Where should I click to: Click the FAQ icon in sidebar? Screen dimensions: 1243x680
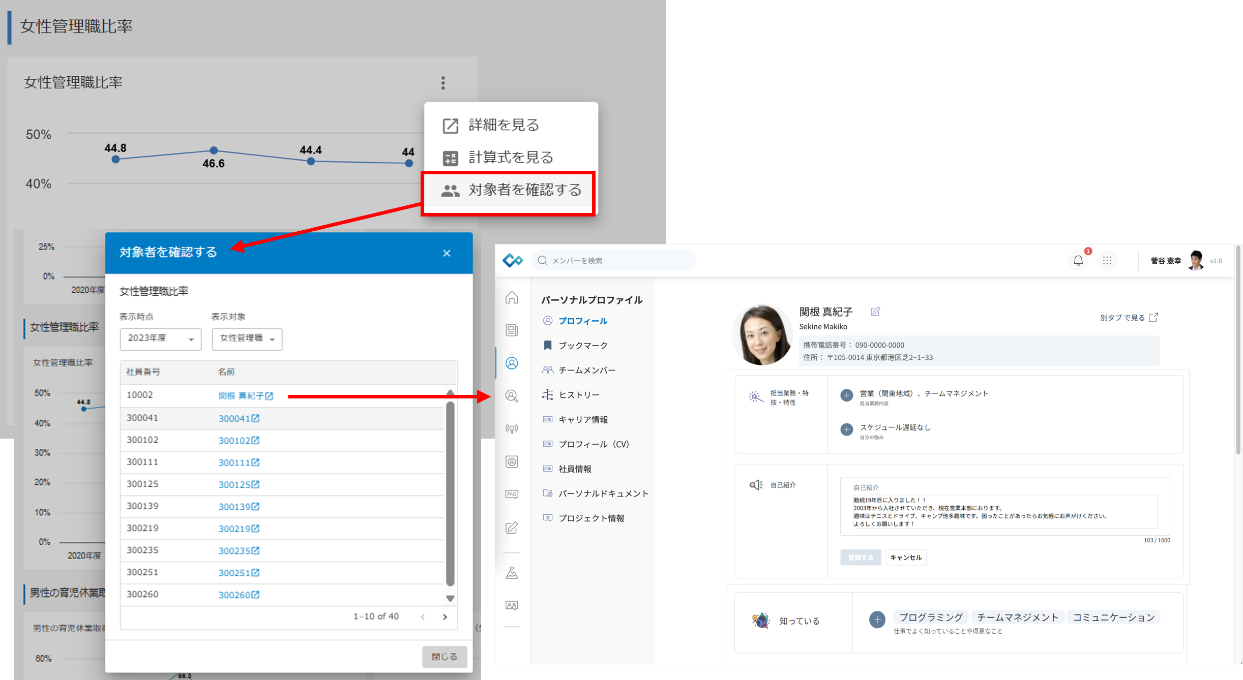pyautogui.click(x=512, y=494)
